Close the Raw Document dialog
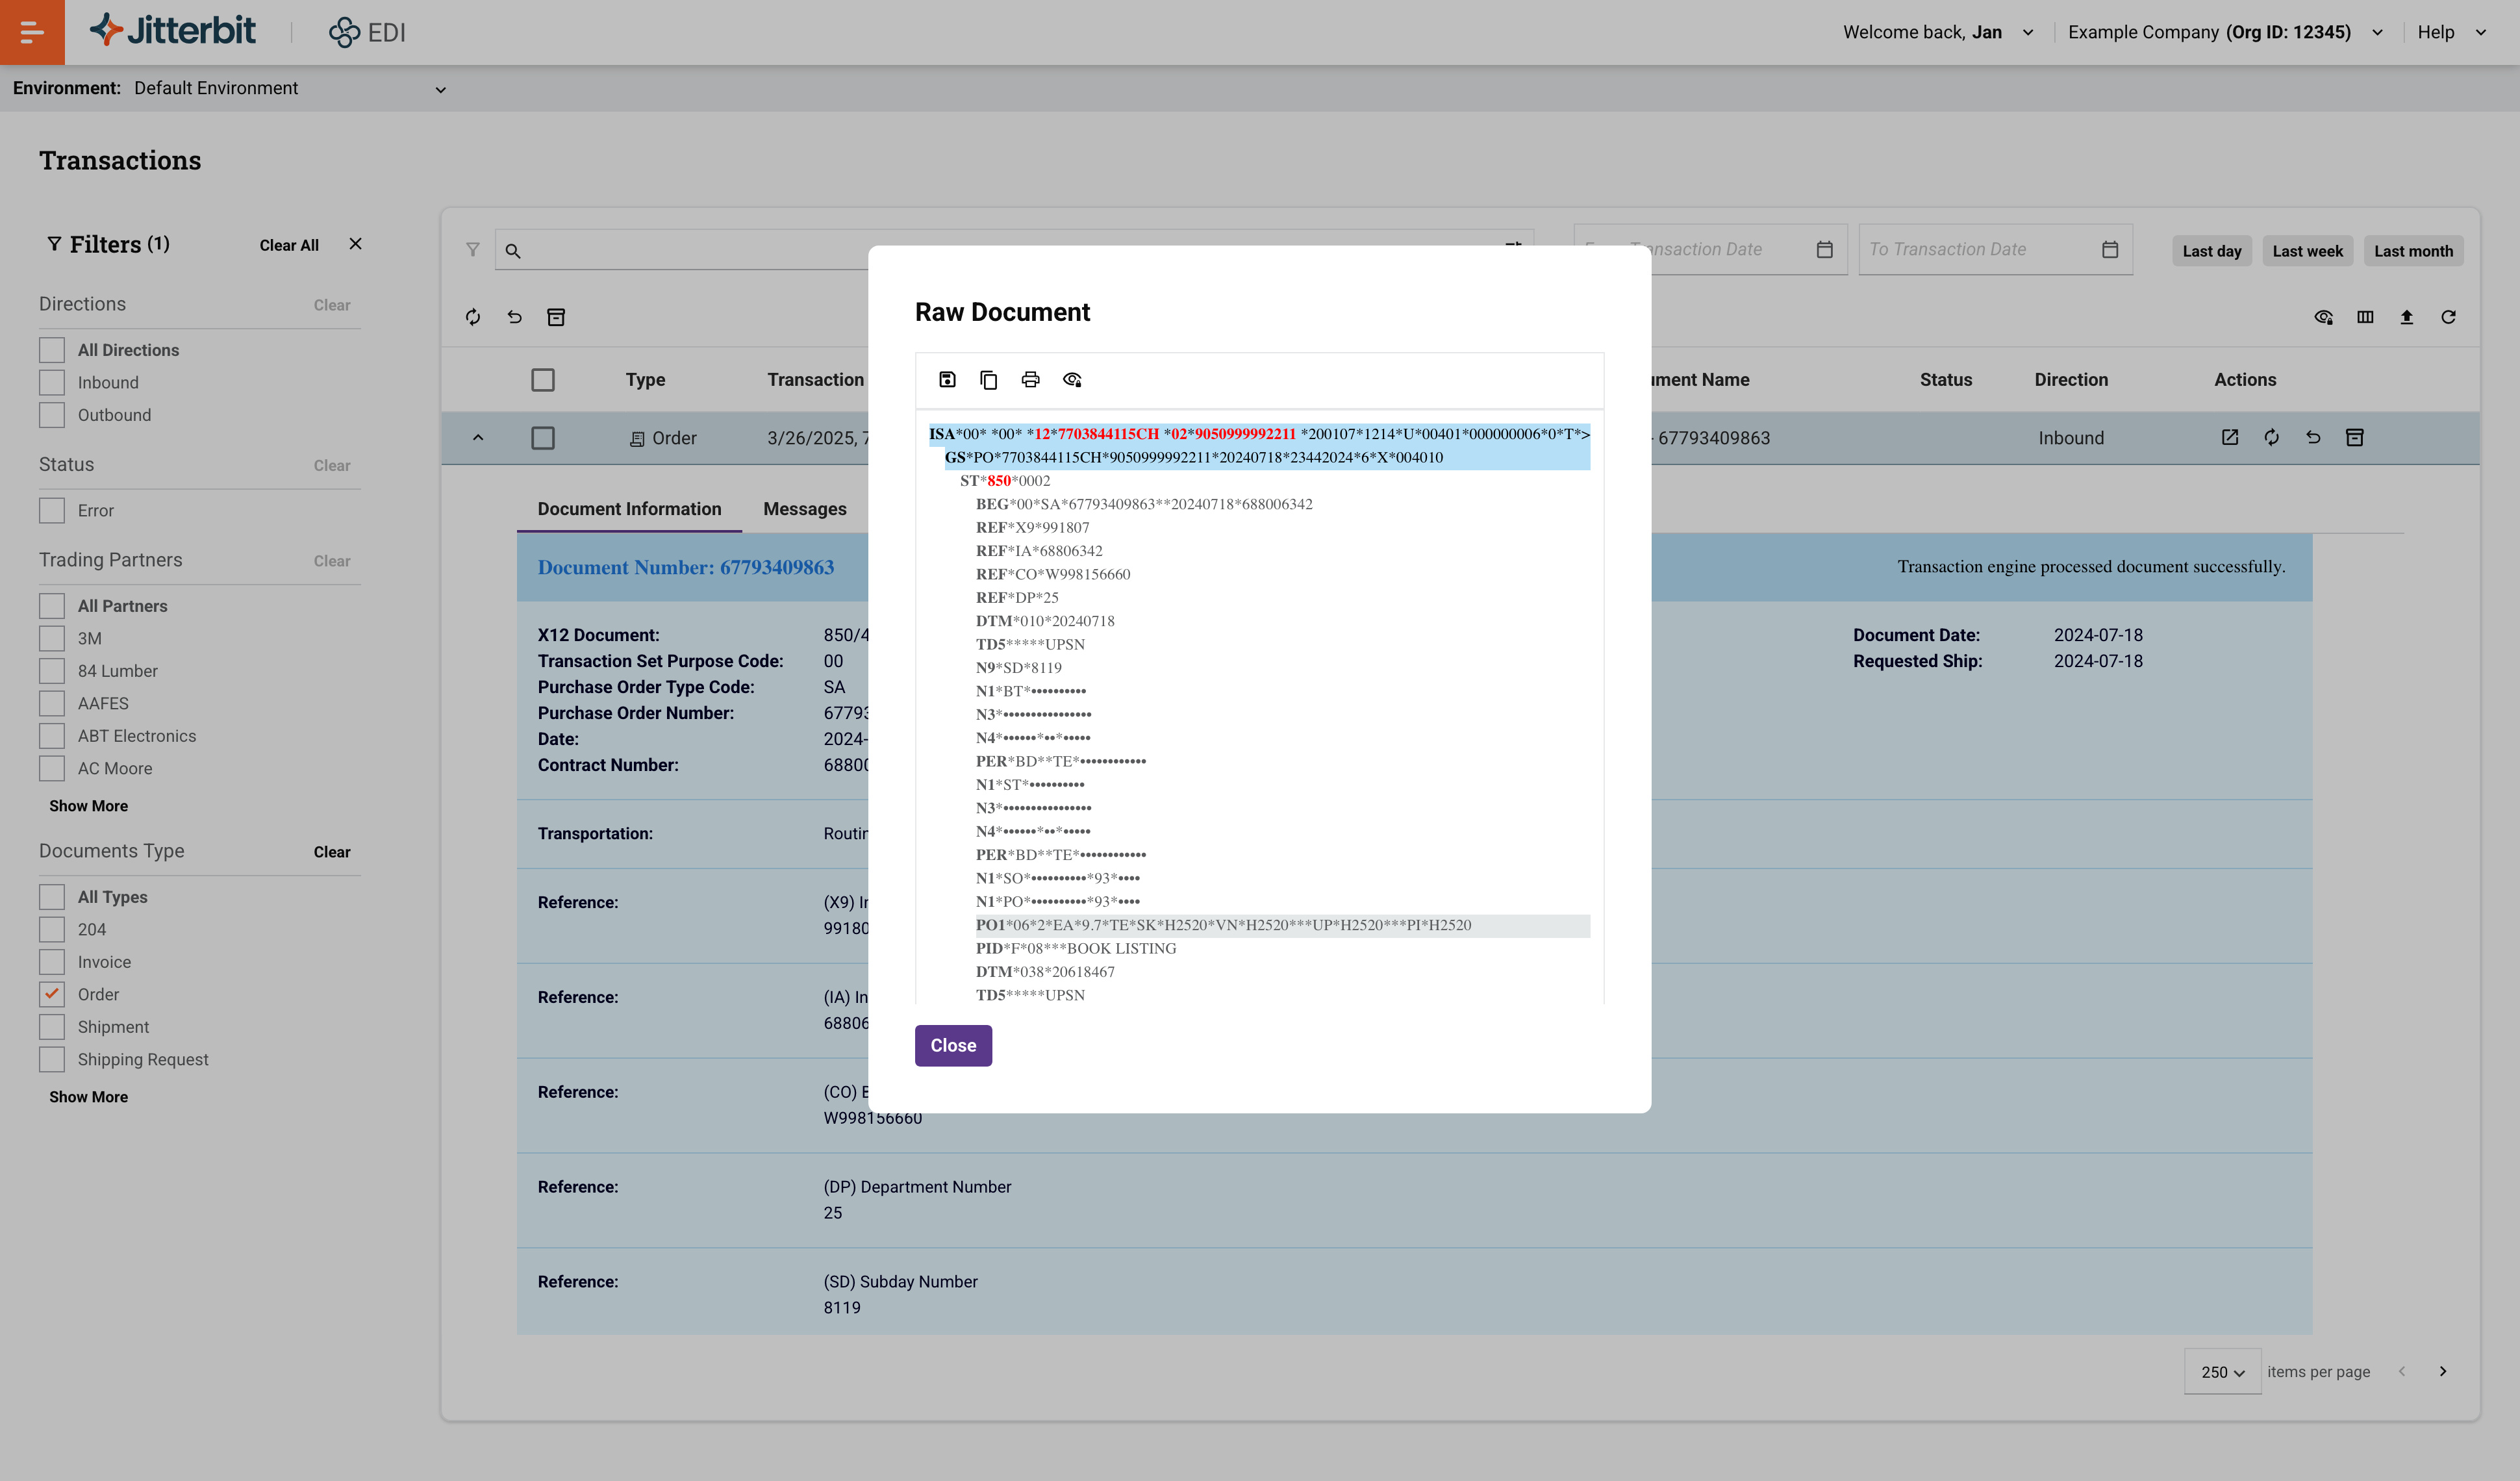Viewport: 2520px width, 1481px height. [x=953, y=1045]
